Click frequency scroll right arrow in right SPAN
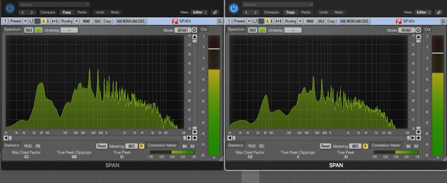447x183 pixels. point(413,138)
